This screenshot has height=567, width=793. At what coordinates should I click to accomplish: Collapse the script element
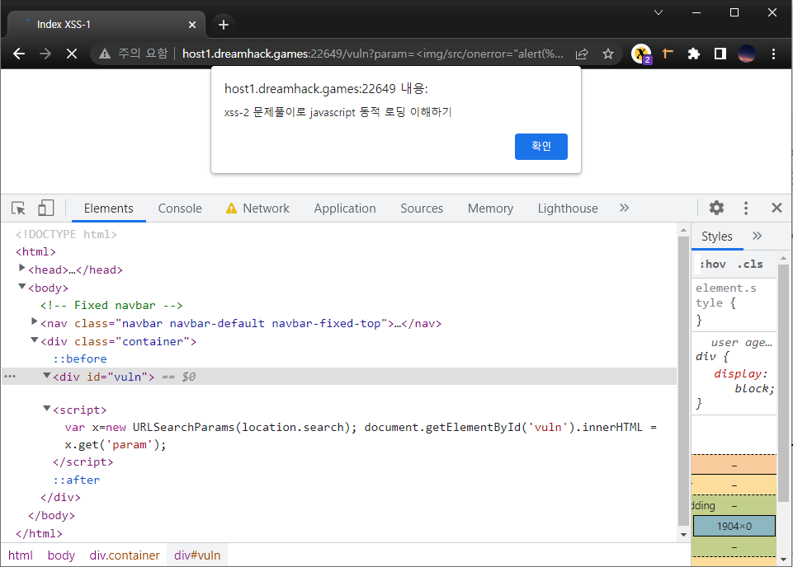tap(46, 408)
